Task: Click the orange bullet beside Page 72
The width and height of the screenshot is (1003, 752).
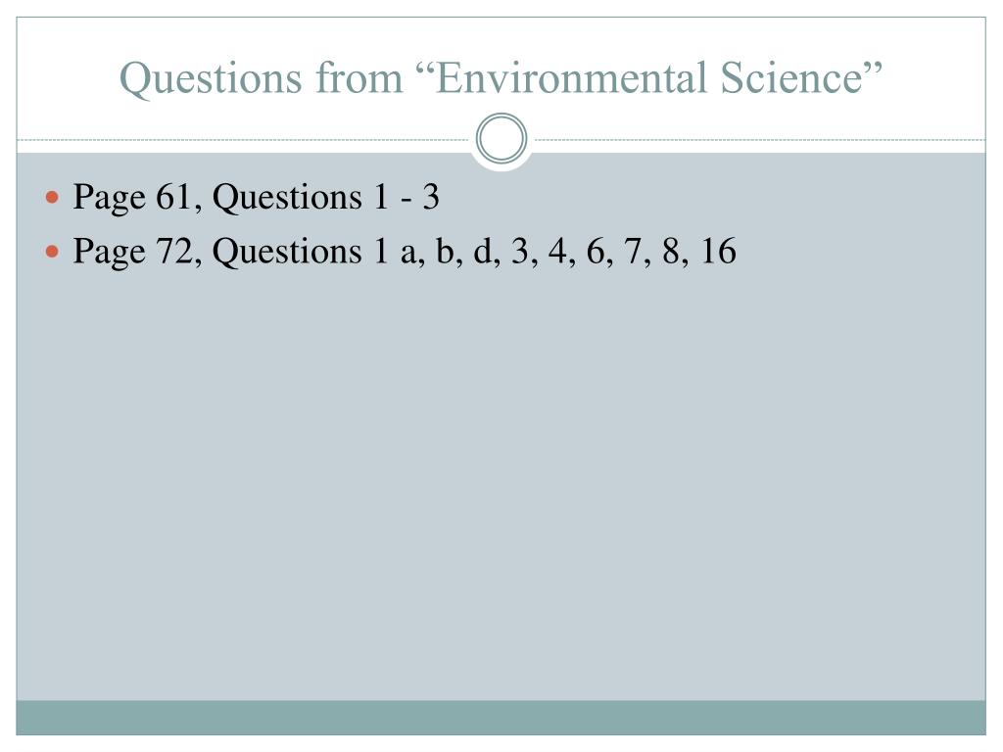Action: click(x=54, y=253)
